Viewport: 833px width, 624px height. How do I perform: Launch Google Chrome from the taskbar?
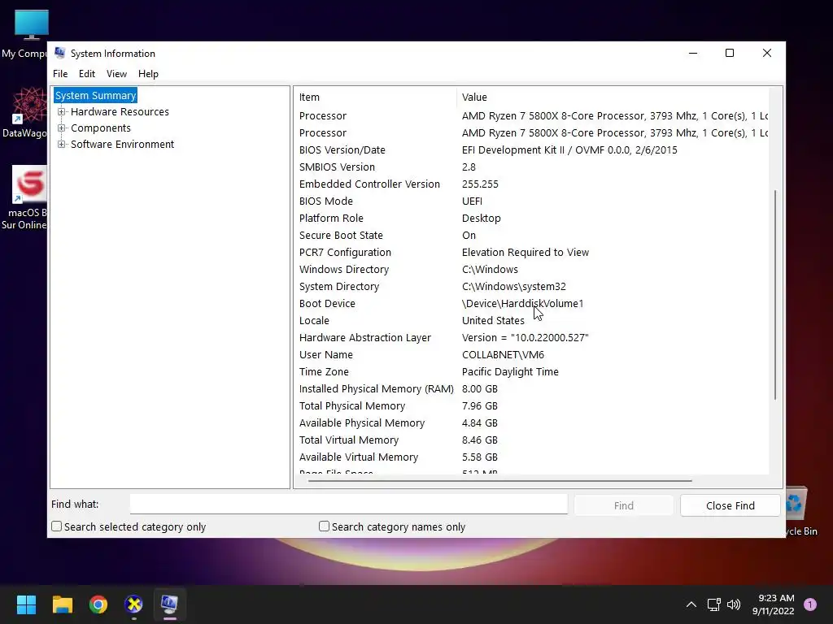pyautogui.click(x=98, y=604)
